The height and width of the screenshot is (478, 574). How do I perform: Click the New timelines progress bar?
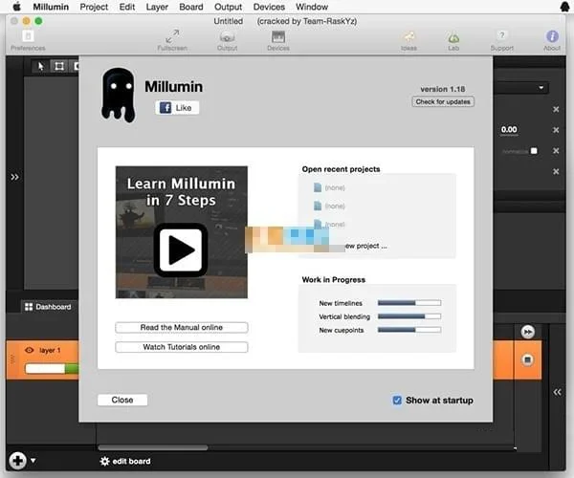[409, 303]
